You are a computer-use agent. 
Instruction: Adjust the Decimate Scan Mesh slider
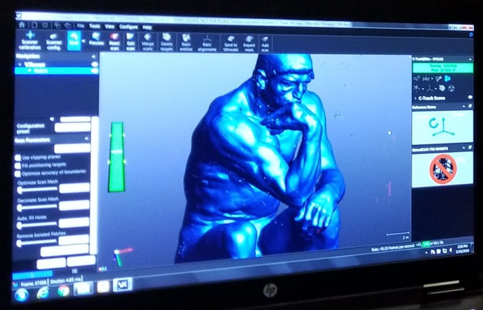(38, 207)
